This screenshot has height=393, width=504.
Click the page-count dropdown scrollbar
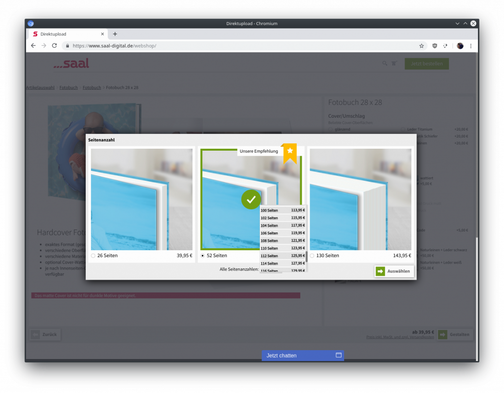click(307, 256)
